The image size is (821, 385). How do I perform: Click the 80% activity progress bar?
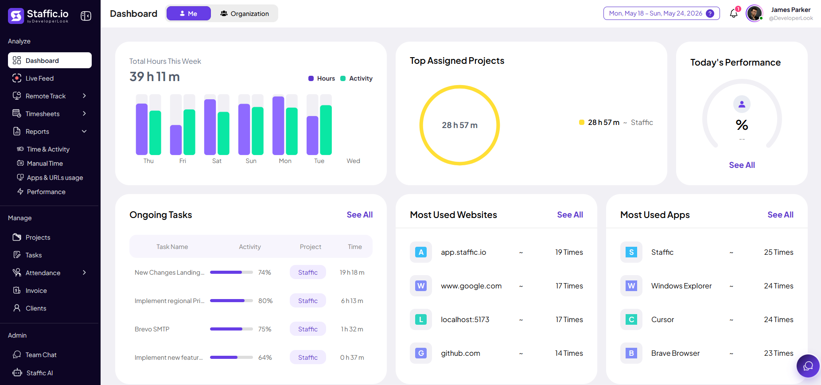231,300
